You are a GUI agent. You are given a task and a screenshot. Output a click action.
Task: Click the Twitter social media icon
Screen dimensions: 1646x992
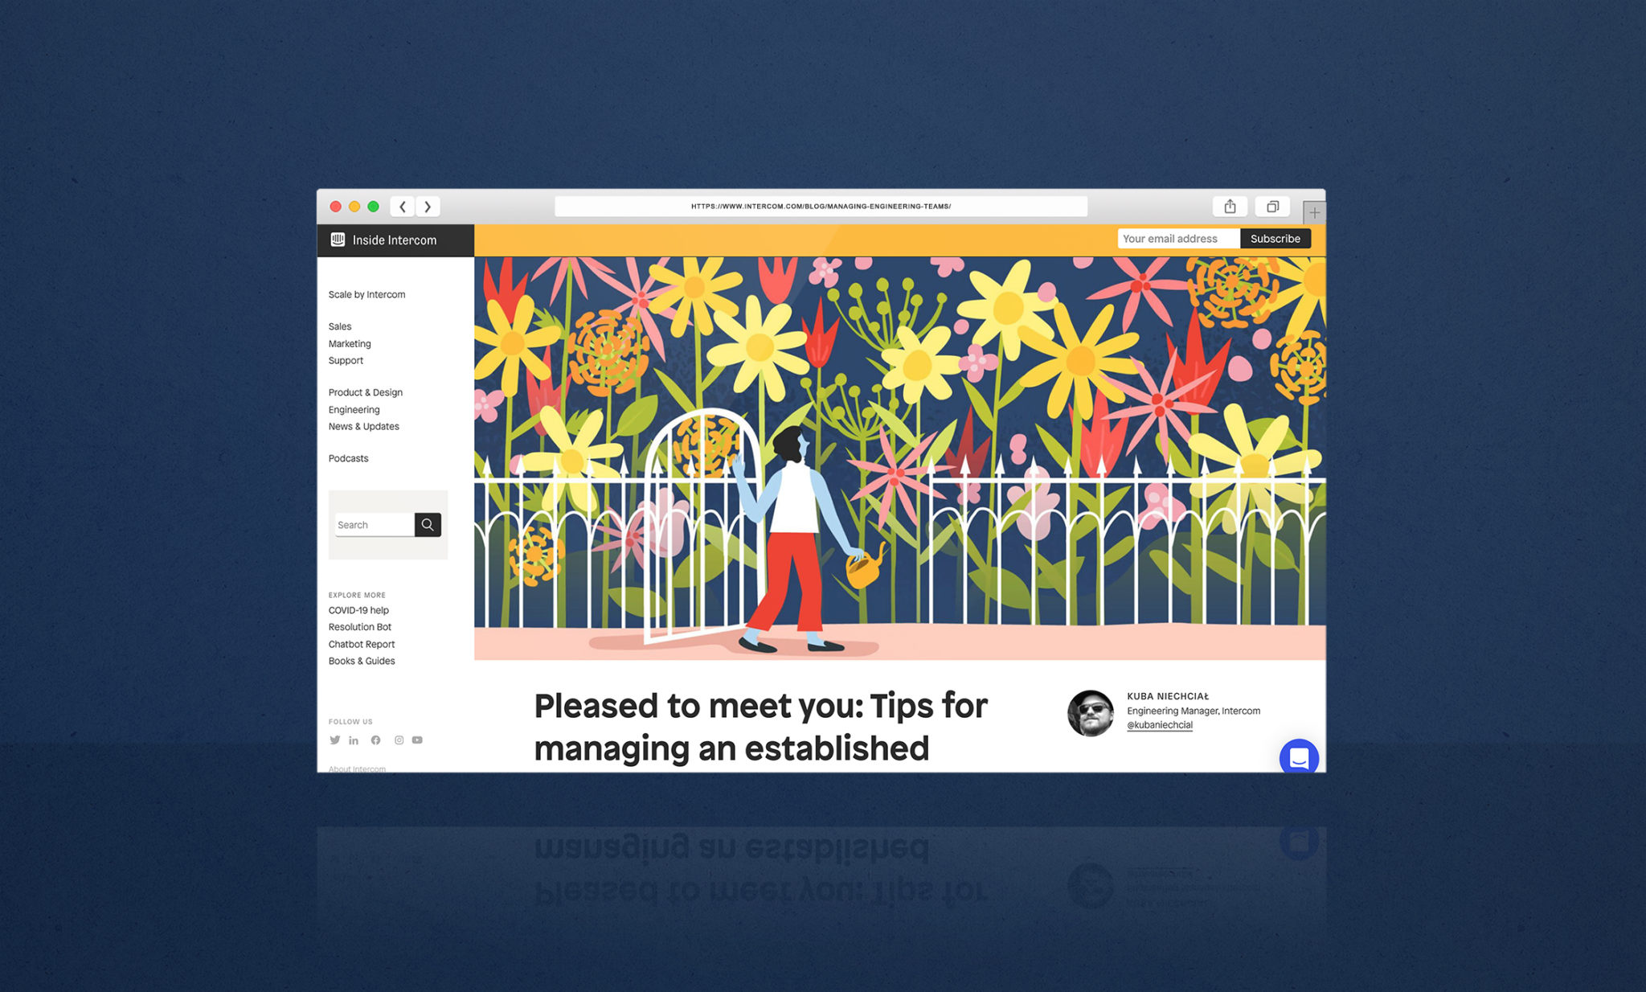[x=334, y=740]
